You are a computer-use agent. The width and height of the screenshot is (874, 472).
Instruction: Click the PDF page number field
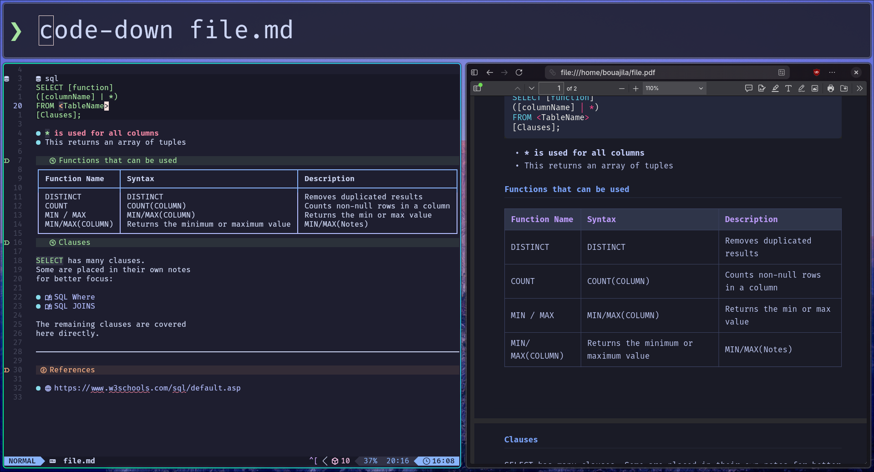(551, 88)
